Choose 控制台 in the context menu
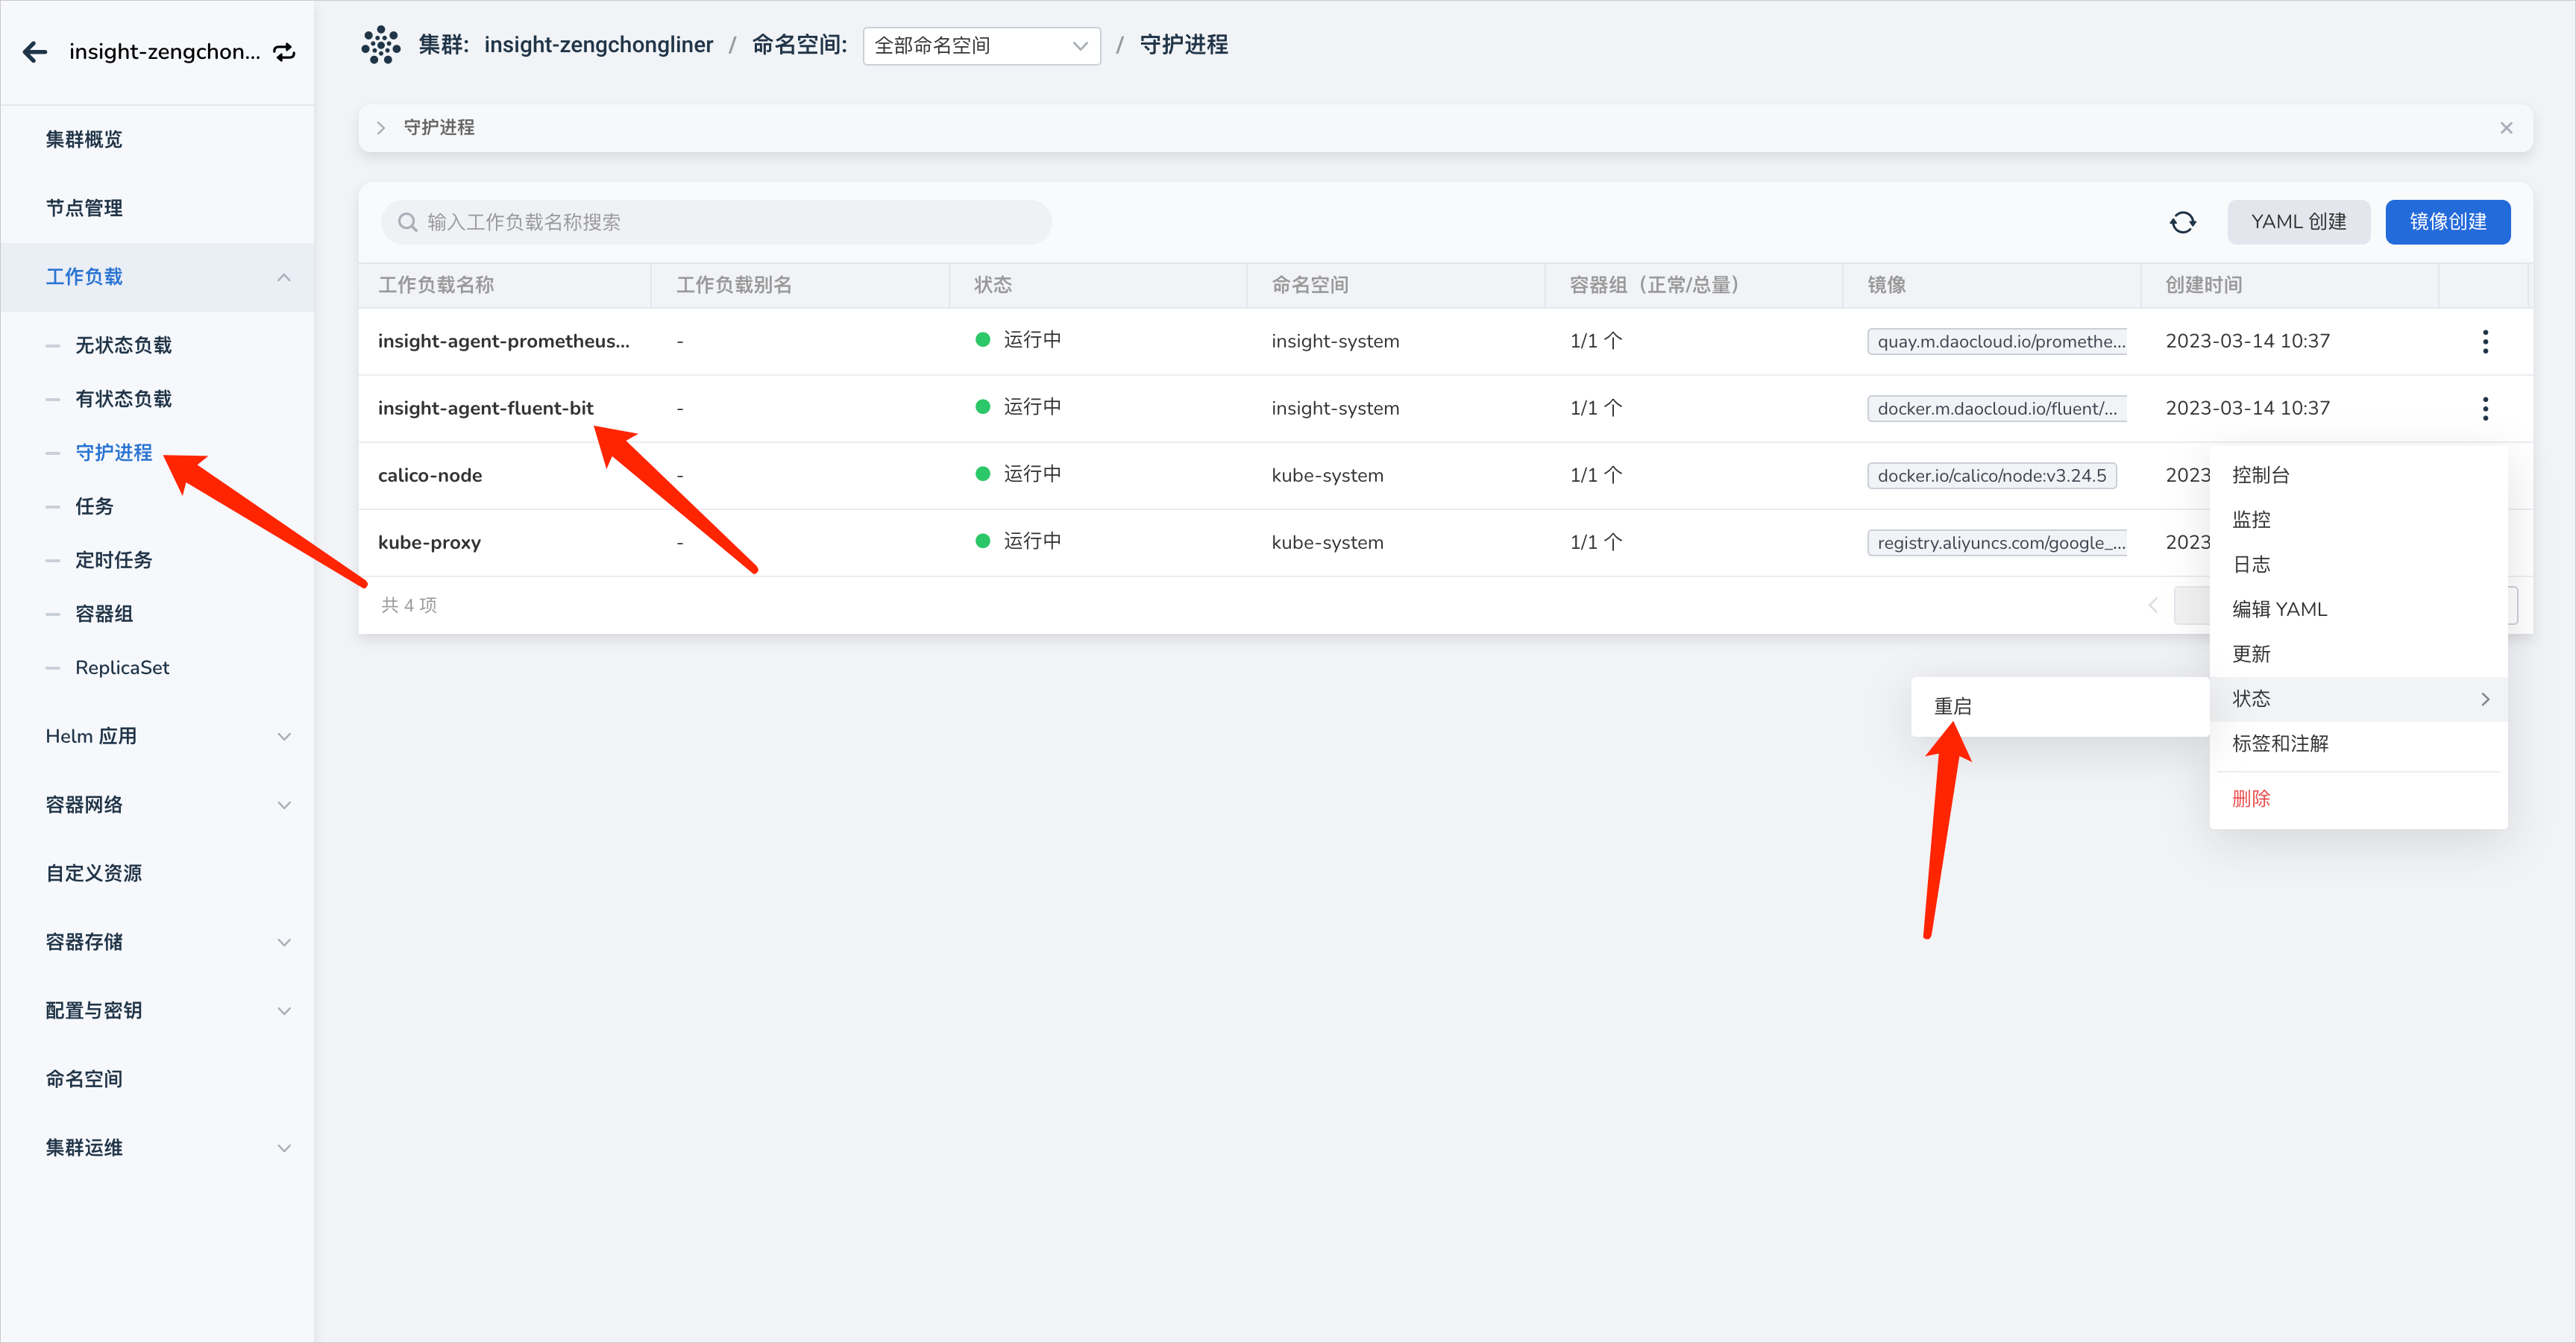 2358,475
